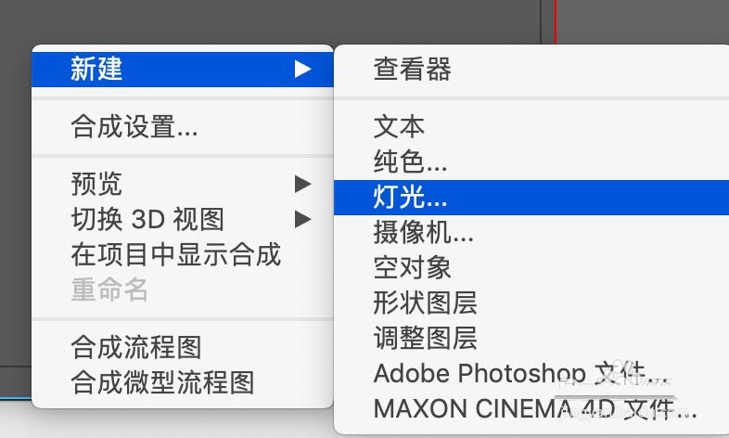The image size is (729, 438).
Task: Click the arrow next to 新建
Action: point(302,70)
